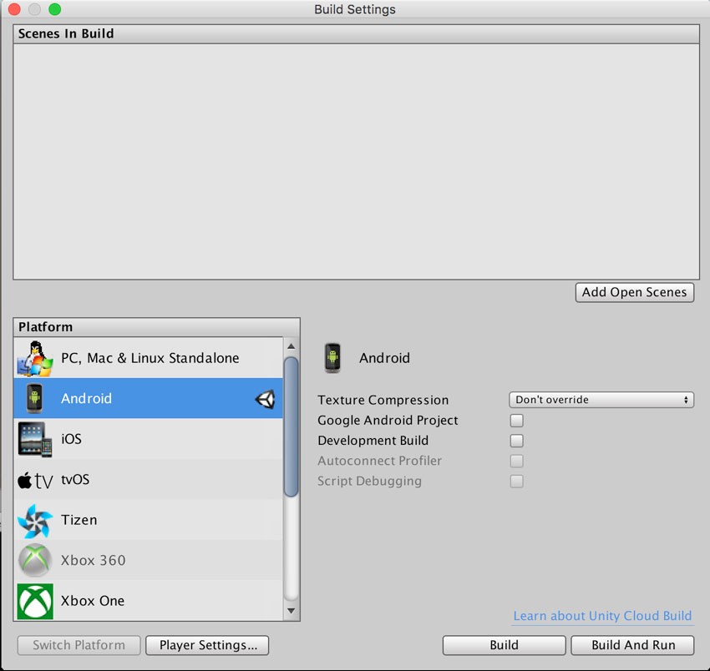This screenshot has height=671, width=710.
Task: Click the Tizen pinwheel icon
Action: pos(35,521)
